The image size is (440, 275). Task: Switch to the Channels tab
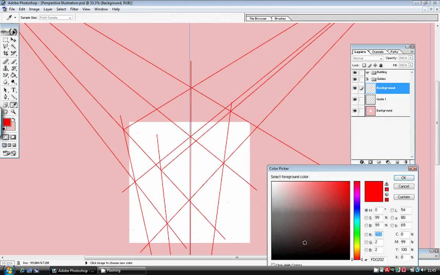point(377,52)
